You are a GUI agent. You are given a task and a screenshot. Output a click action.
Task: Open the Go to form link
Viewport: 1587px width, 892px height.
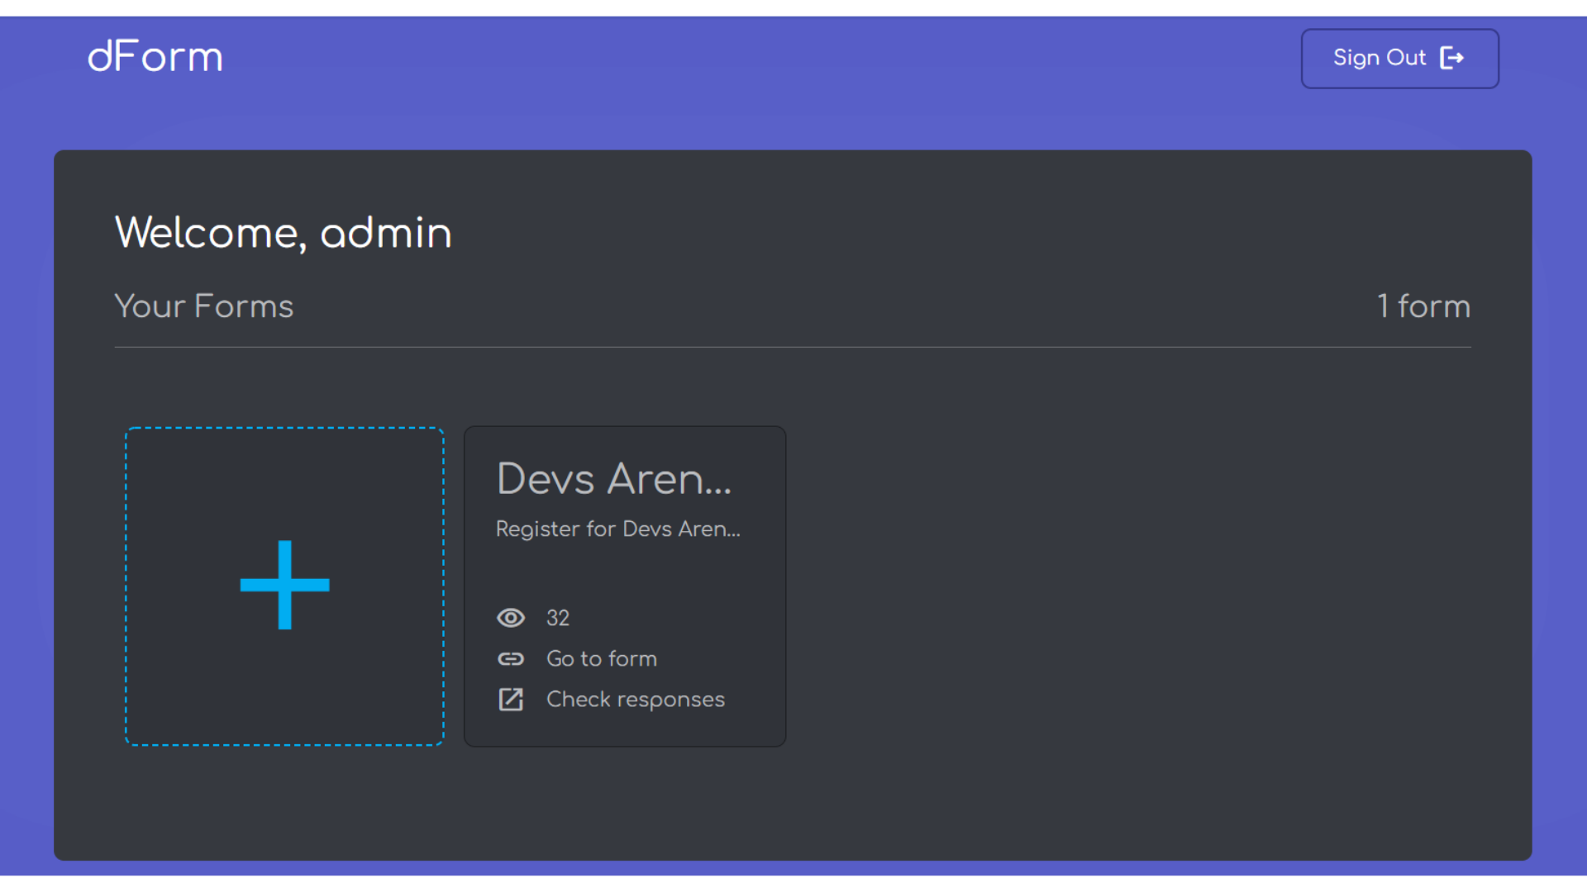coord(601,658)
